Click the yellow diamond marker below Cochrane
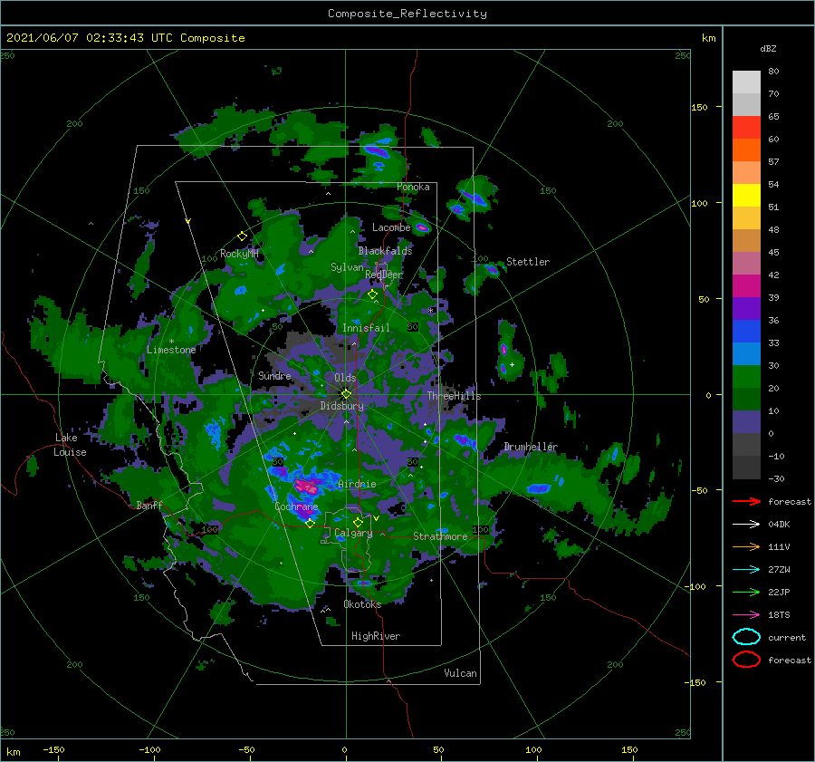Viewport: 815px width, 762px height. [310, 524]
